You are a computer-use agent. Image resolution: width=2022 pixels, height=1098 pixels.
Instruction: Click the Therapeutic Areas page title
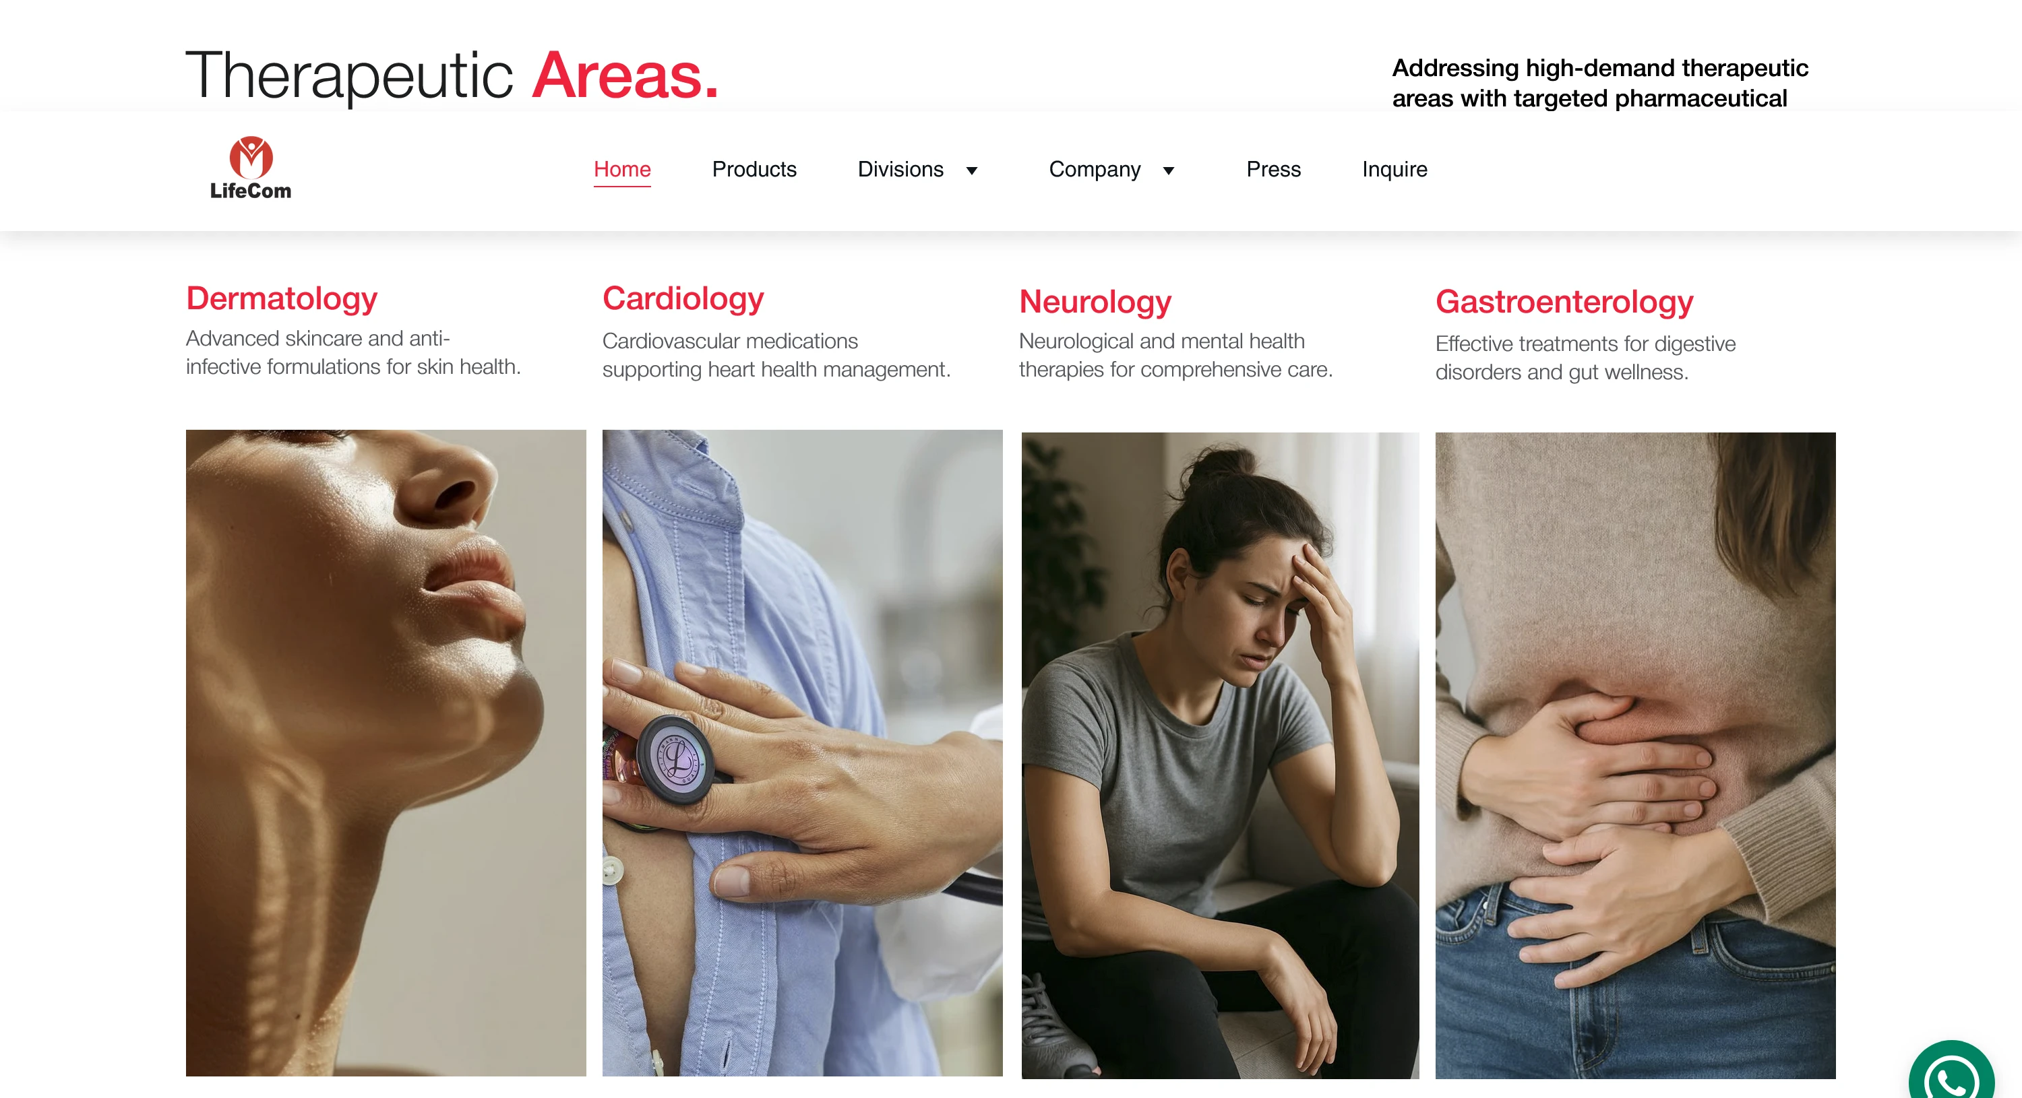pos(452,76)
